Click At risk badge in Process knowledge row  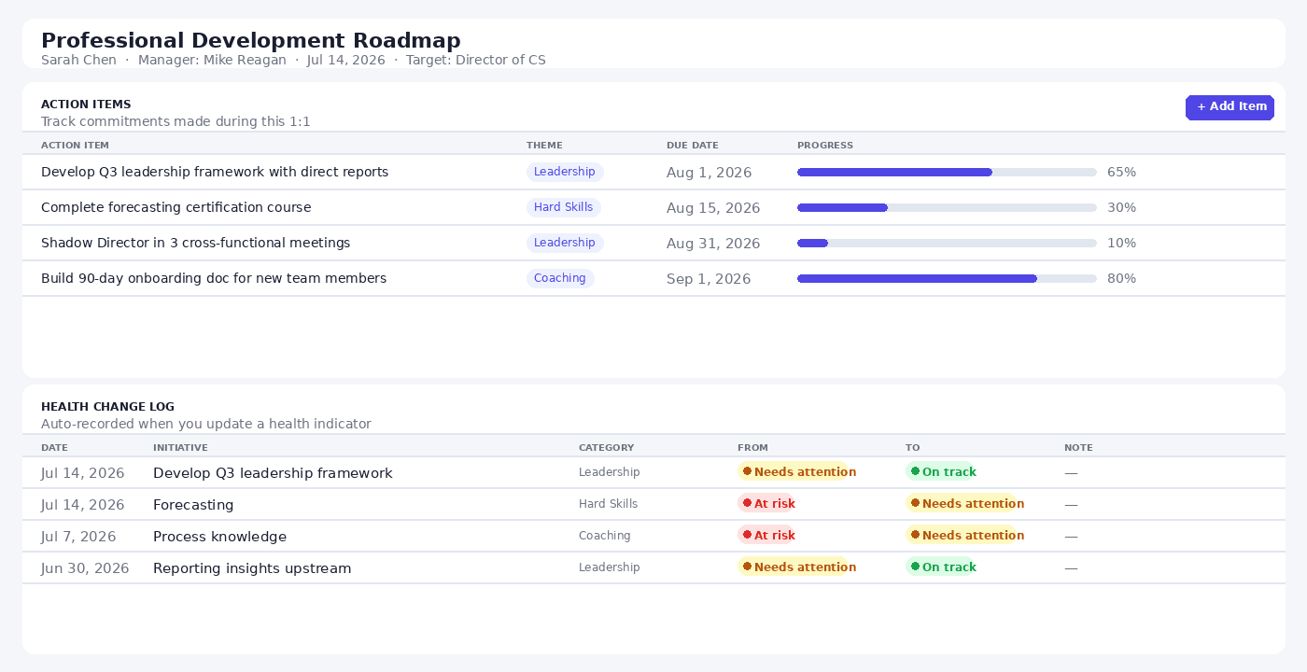coord(766,536)
